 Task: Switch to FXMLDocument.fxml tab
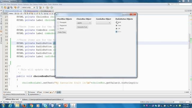click(x=32, y=11)
